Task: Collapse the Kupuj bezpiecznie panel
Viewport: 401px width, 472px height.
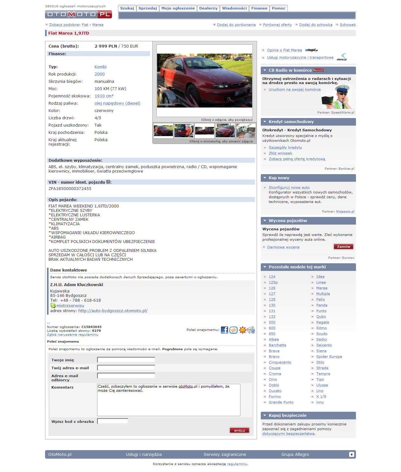Action: (x=265, y=416)
